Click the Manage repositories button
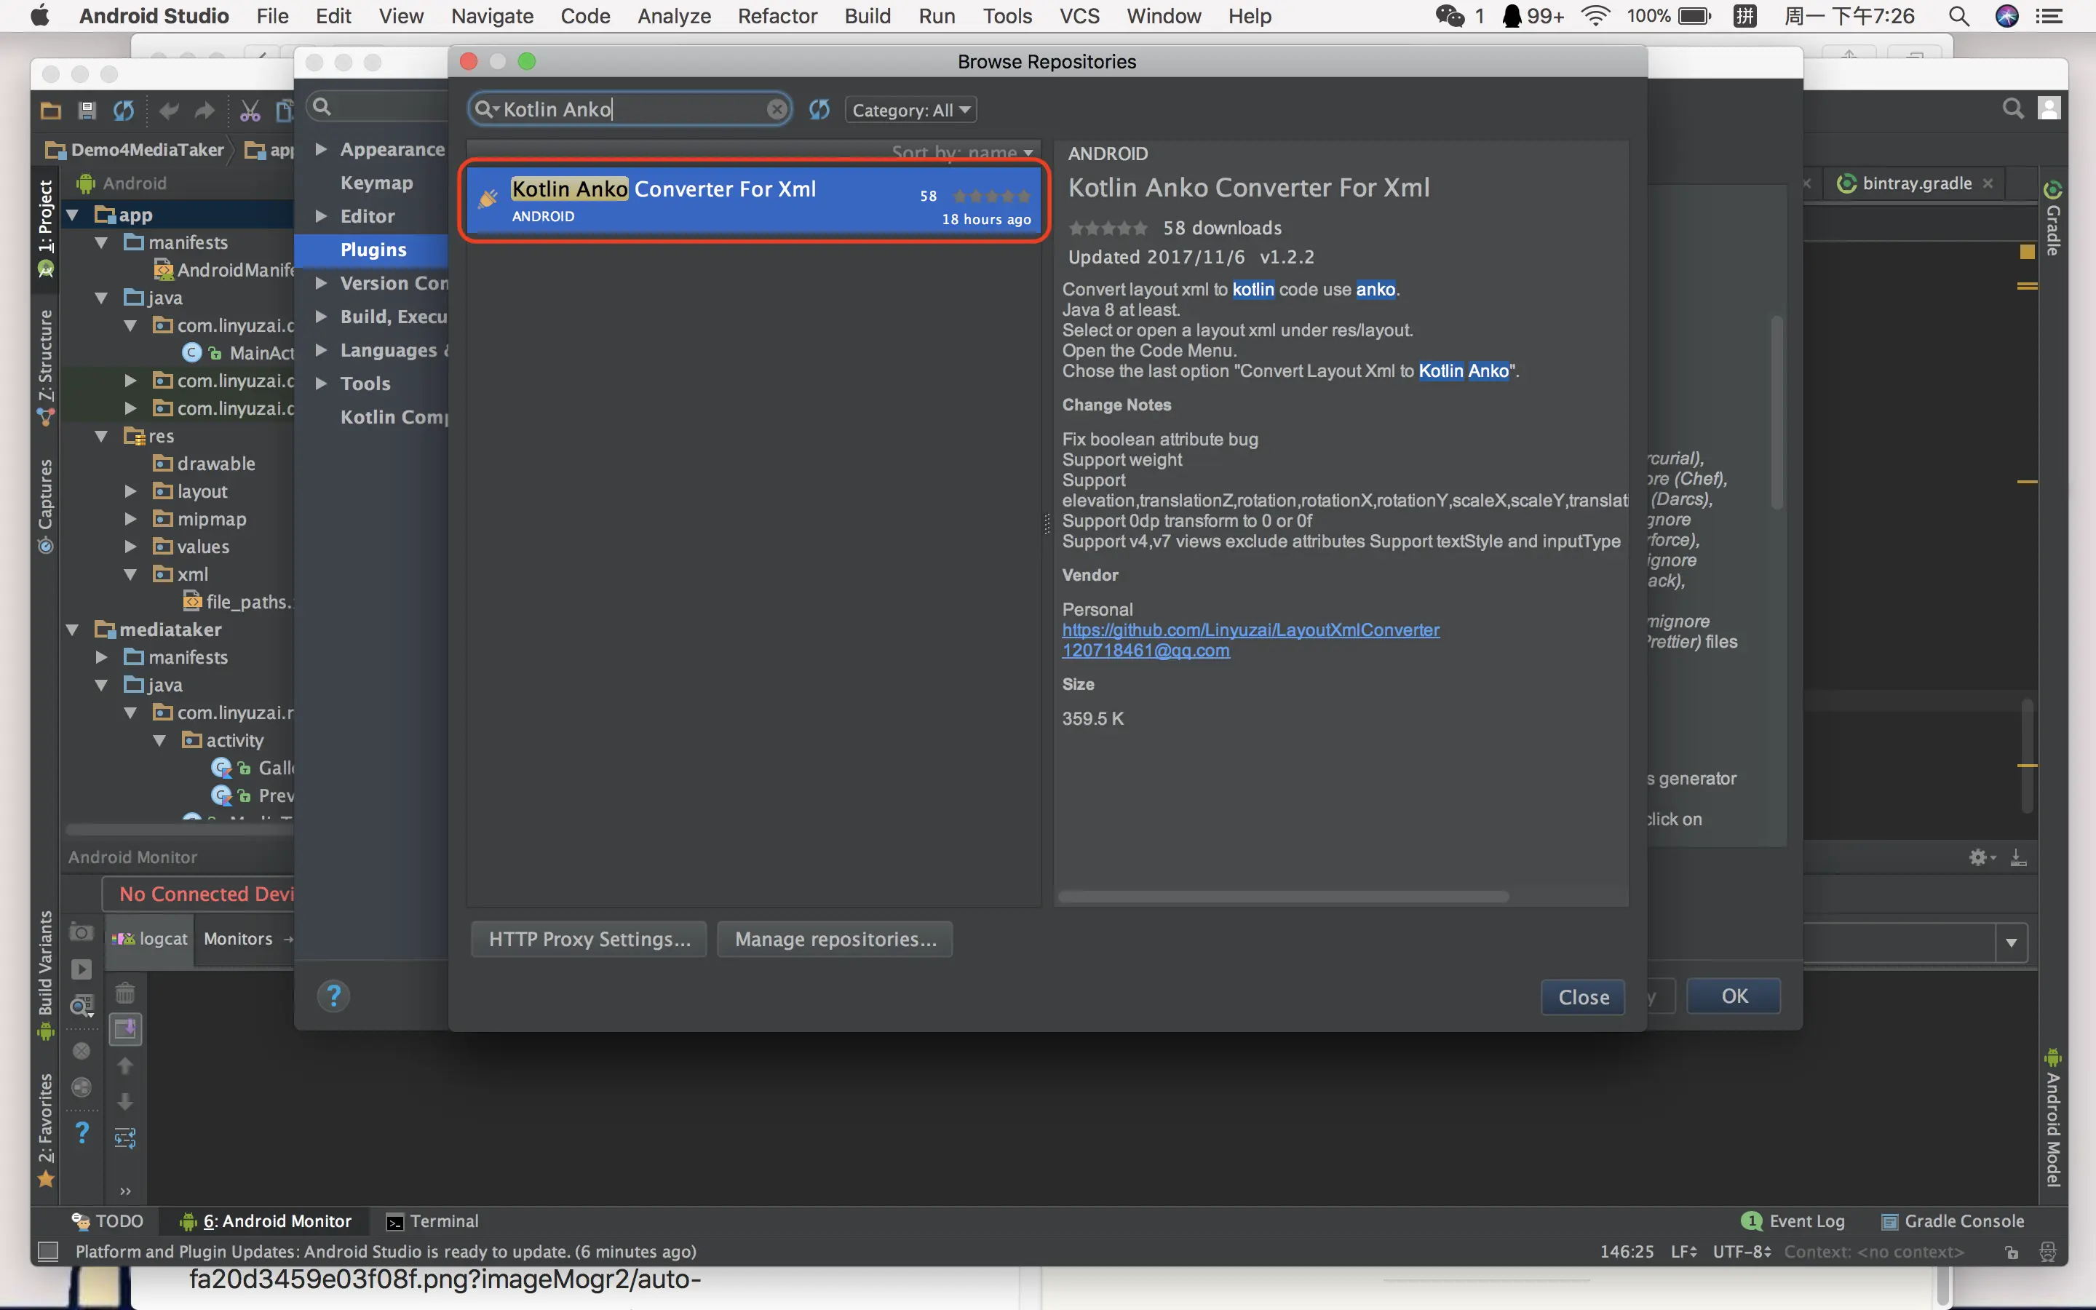Image resolution: width=2096 pixels, height=1310 pixels. pyautogui.click(x=835, y=939)
